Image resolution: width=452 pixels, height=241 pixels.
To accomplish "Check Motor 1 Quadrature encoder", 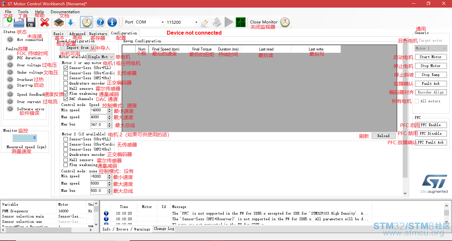I will pos(66,83).
